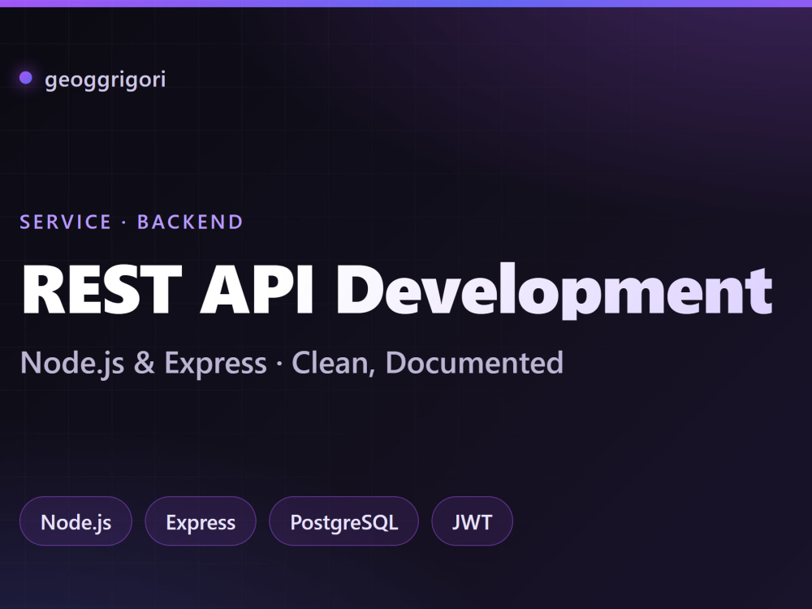812x609 pixels.
Task: Select the Node.js & Express subtitle text
Action: pyautogui.click(x=292, y=363)
